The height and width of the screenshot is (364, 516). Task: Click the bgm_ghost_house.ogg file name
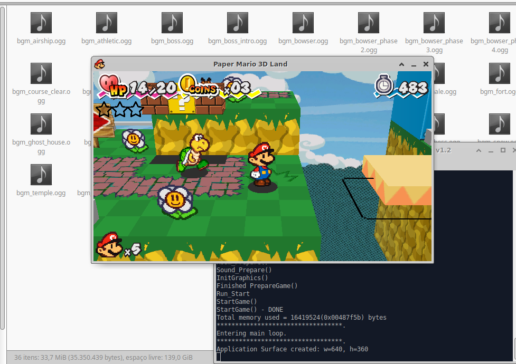pyautogui.click(x=41, y=147)
